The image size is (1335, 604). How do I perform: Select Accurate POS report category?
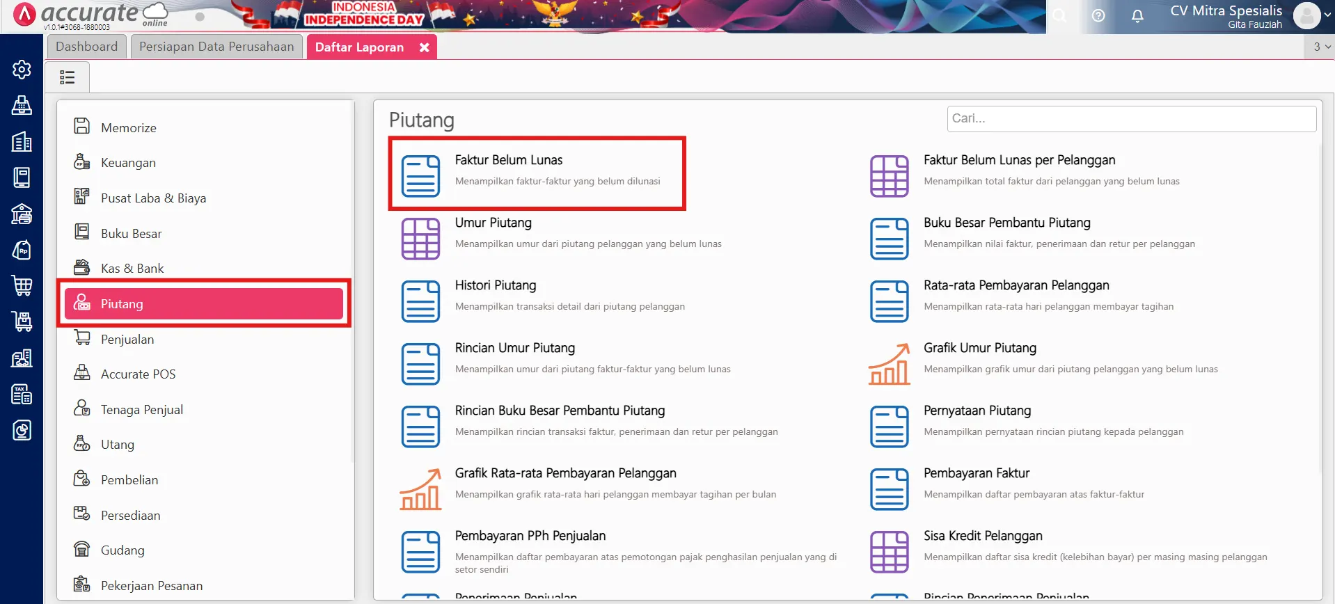coord(205,374)
